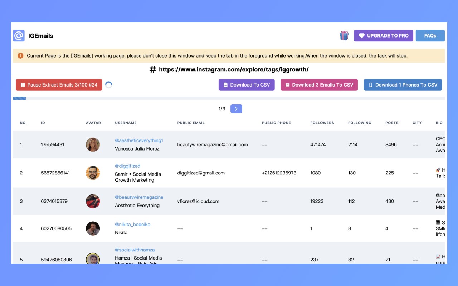Pause Extract Emails 3/100 #24
Image resolution: width=458 pixels, height=286 pixels.
pos(59,85)
